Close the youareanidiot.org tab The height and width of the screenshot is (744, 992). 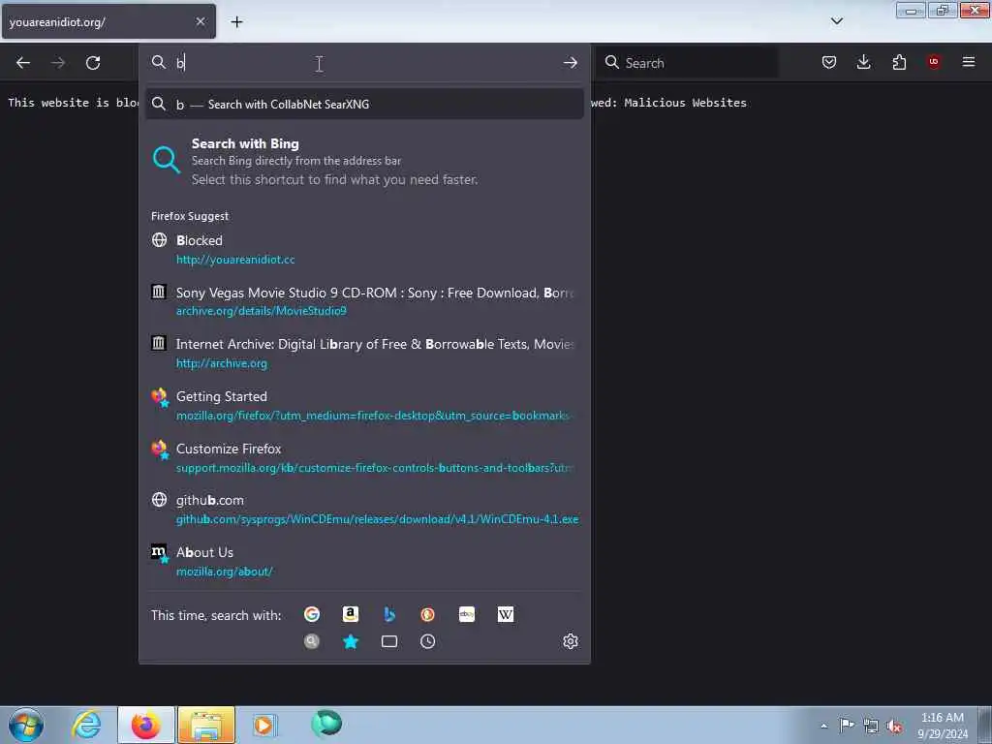(x=201, y=21)
